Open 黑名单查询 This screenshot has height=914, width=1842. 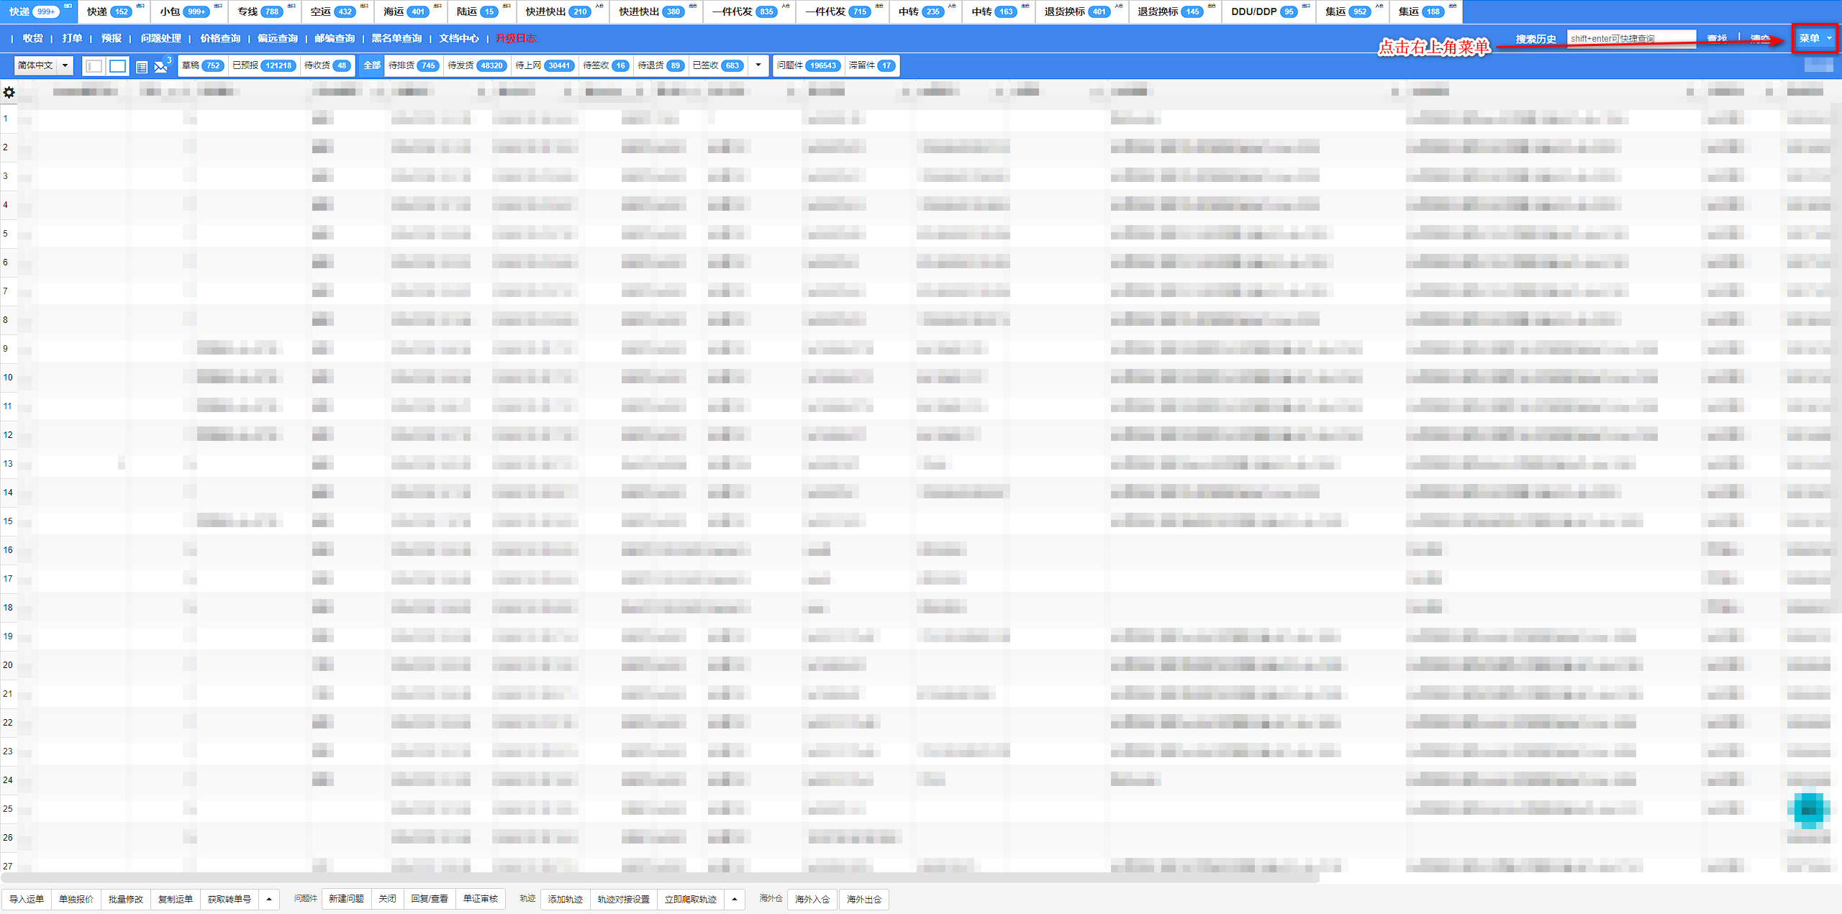point(396,38)
